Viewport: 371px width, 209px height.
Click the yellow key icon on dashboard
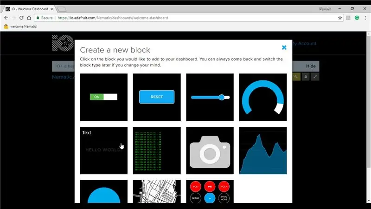coord(296,77)
